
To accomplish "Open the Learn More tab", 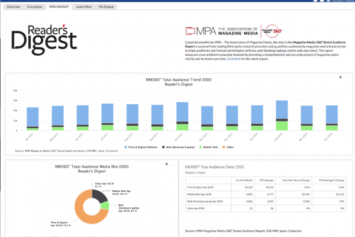I will click(84, 7).
